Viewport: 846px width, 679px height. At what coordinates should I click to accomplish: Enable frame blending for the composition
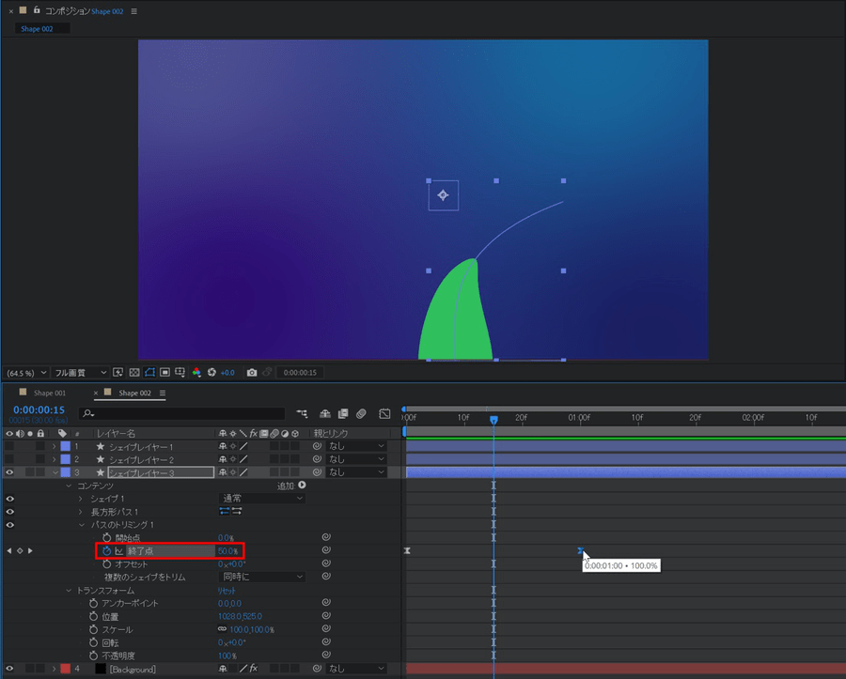[x=343, y=414]
